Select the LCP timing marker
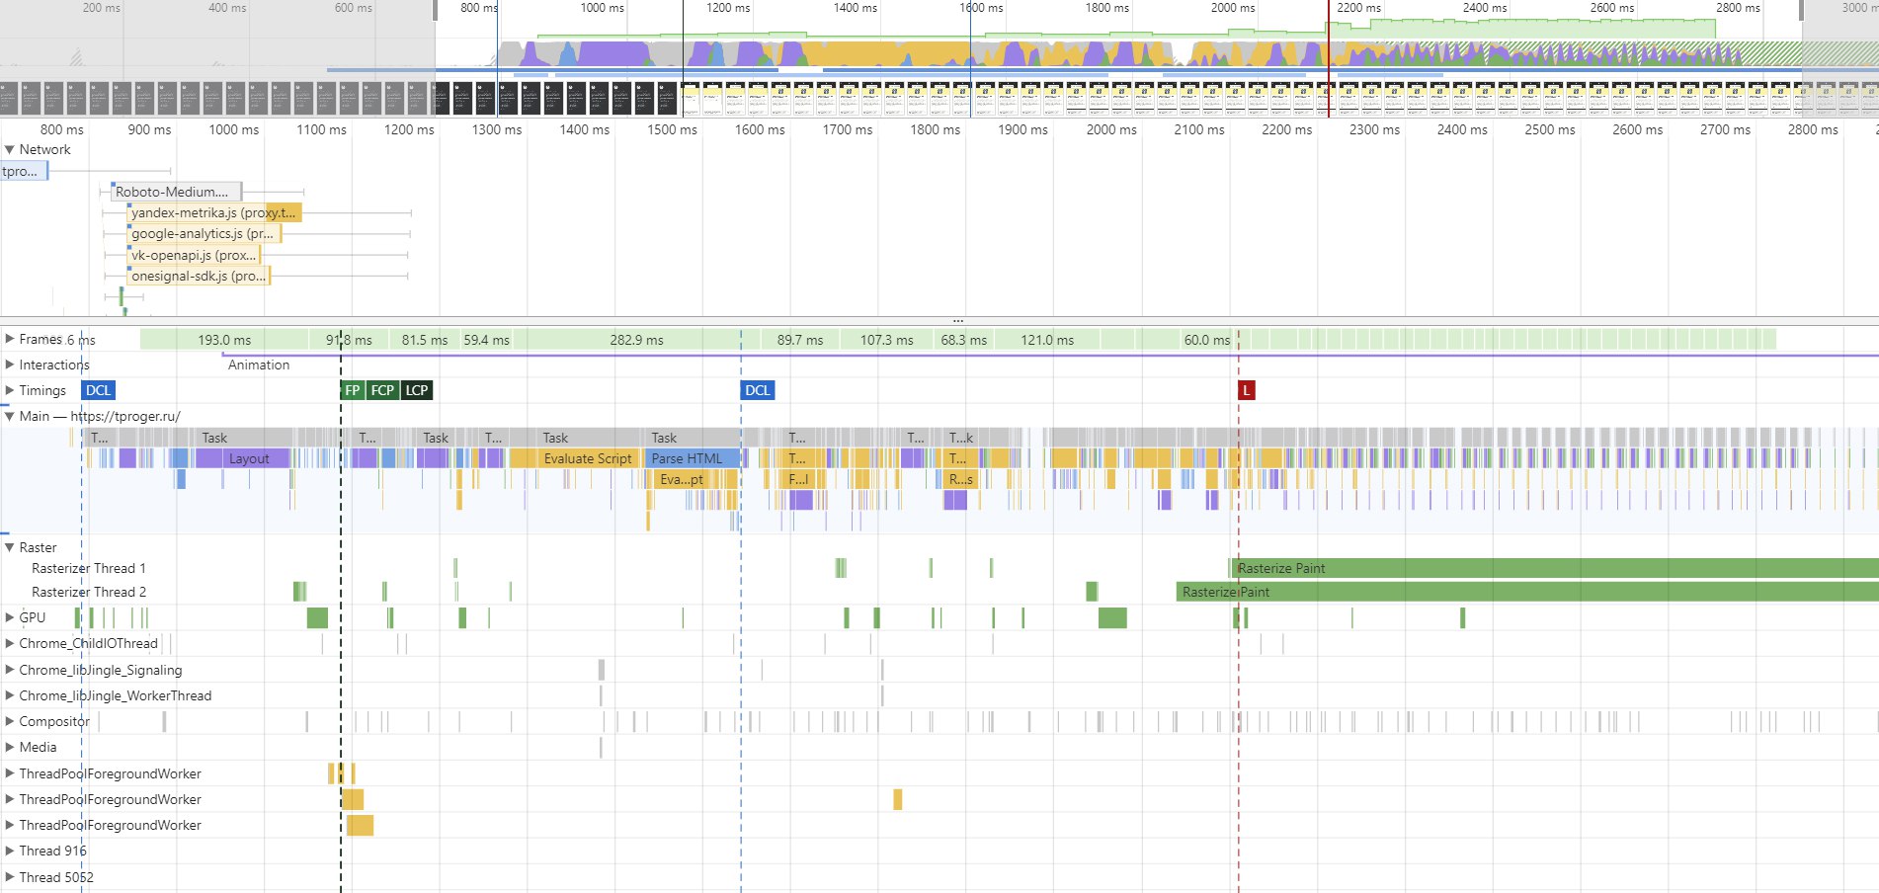This screenshot has height=893, width=1879. pos(417,390)
